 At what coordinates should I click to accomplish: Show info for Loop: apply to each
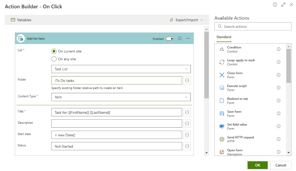[x=278, y=62]
